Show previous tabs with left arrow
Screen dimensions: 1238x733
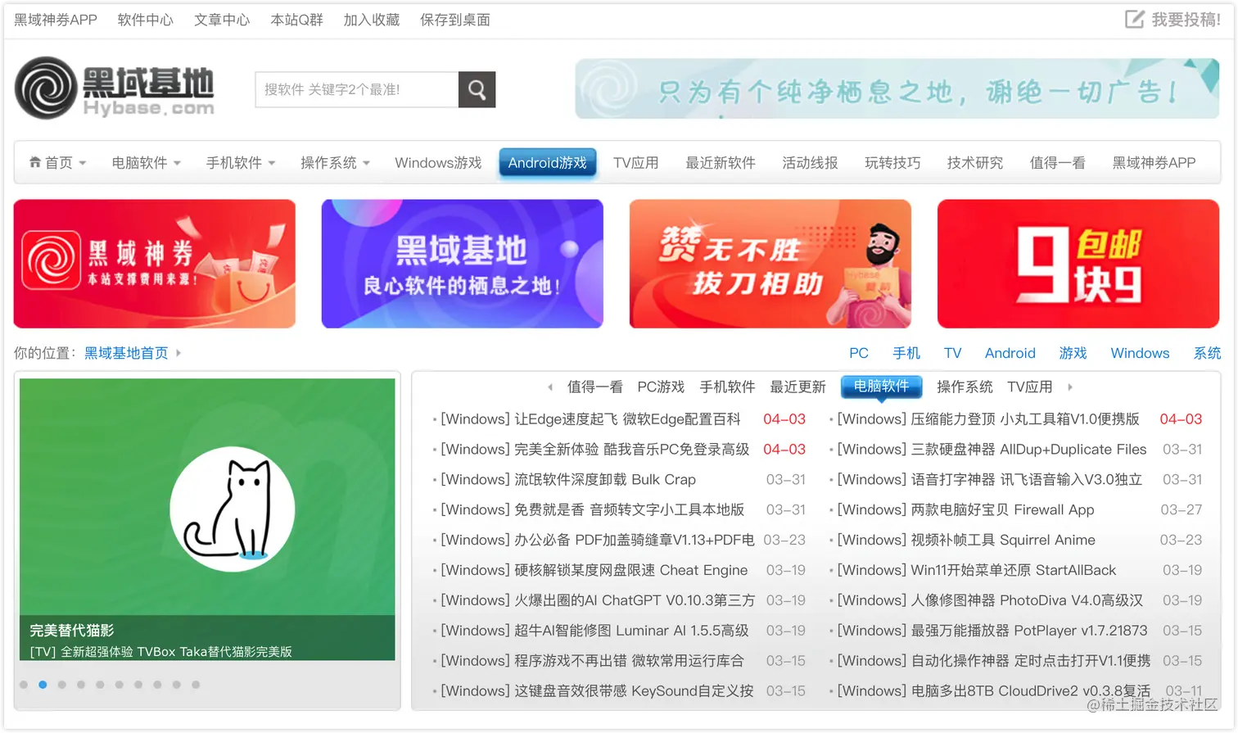[550, 387]
